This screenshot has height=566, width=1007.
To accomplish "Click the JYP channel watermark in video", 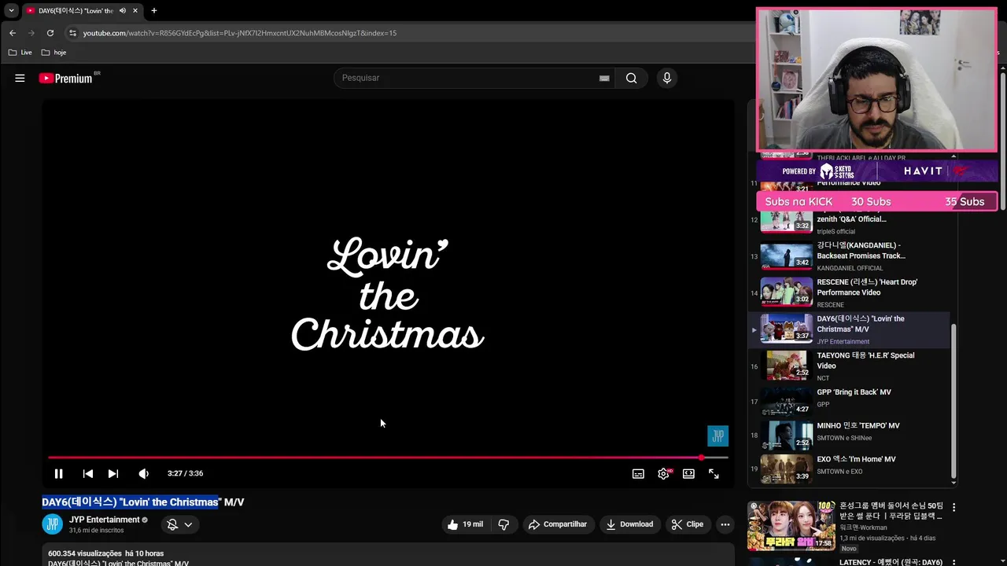I will click(x=717, y=436).
